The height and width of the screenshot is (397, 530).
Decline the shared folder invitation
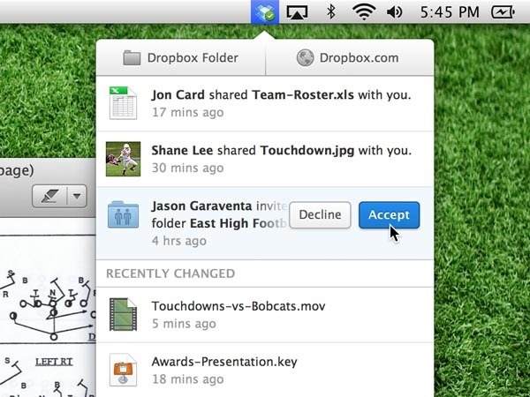(320, 214)
